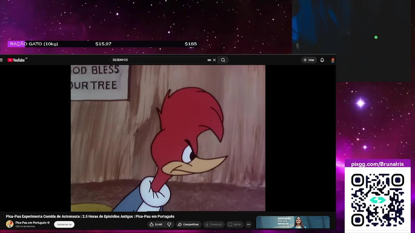Click the RAÇÃO GATO (10kg) goal label

[x=34, y=44]
